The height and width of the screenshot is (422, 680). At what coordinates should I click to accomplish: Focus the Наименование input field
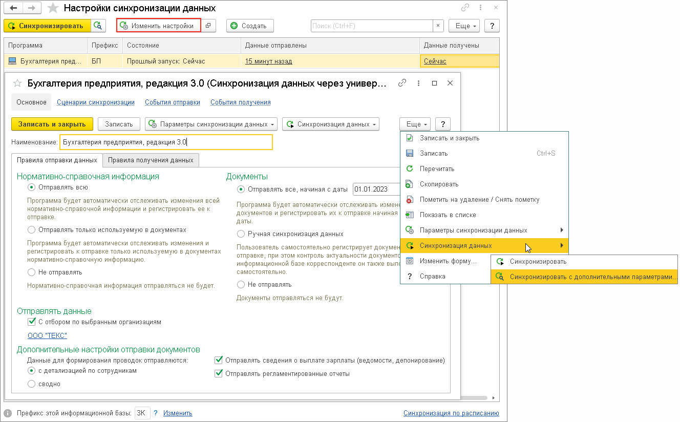166,142
